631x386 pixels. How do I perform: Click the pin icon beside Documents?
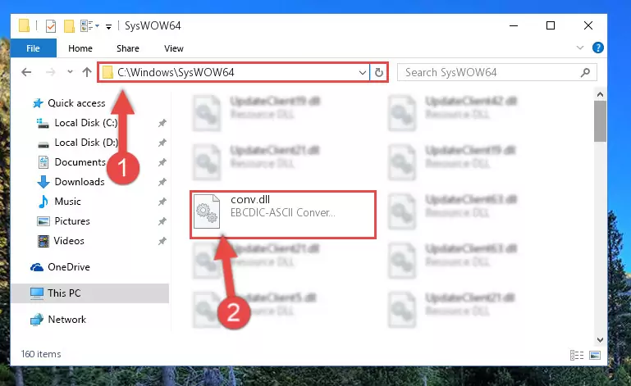tap(162, 162)
